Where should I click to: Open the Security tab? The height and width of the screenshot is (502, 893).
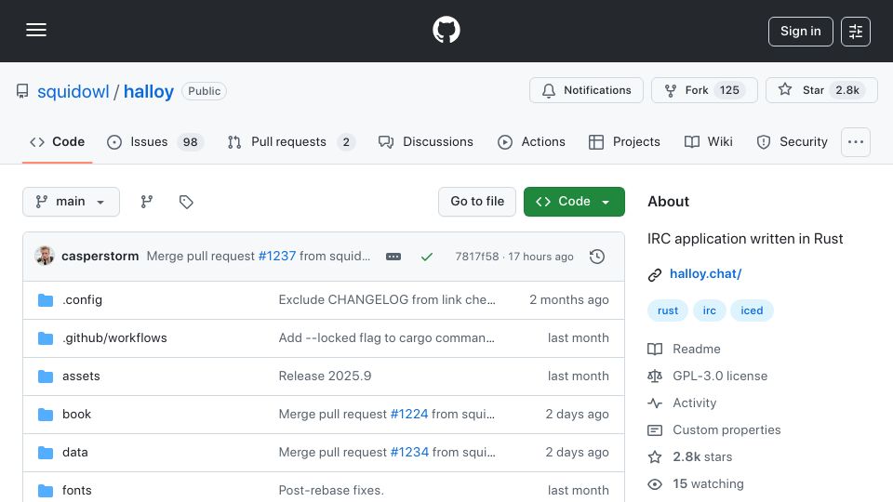(792, 141)
